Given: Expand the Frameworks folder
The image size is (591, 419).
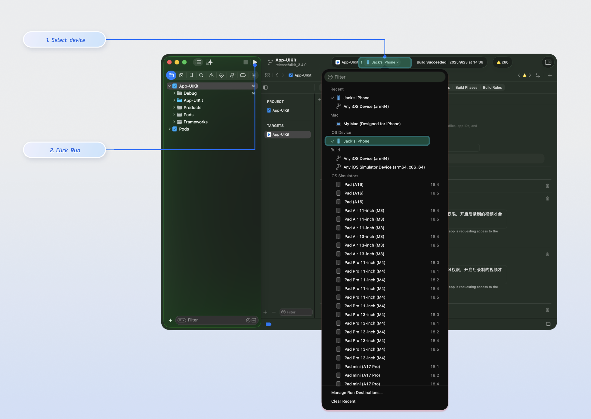Looking at the screenshot, I should [x=174, y=122].
